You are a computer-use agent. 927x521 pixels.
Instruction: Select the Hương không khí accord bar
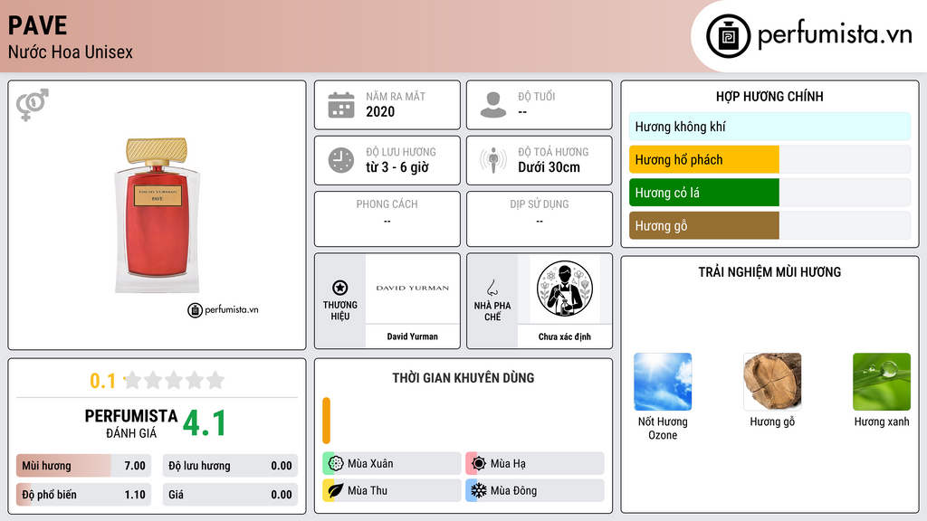[x=769, y=127]
